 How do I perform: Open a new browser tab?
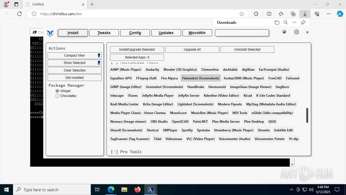pyautogui.click(x=92, y=4)
